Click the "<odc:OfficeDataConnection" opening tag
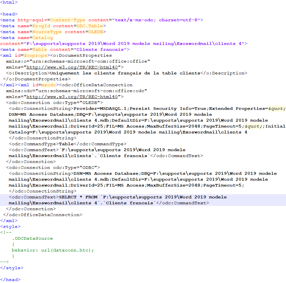The width and height of the screenshot is (286, 283). tap(96, 85)
